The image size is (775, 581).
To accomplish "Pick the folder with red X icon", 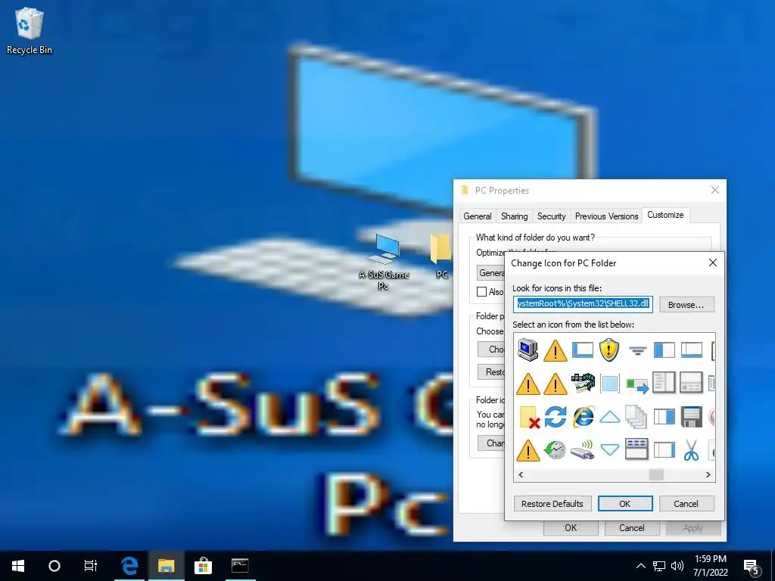I will [x=529, y=417].
